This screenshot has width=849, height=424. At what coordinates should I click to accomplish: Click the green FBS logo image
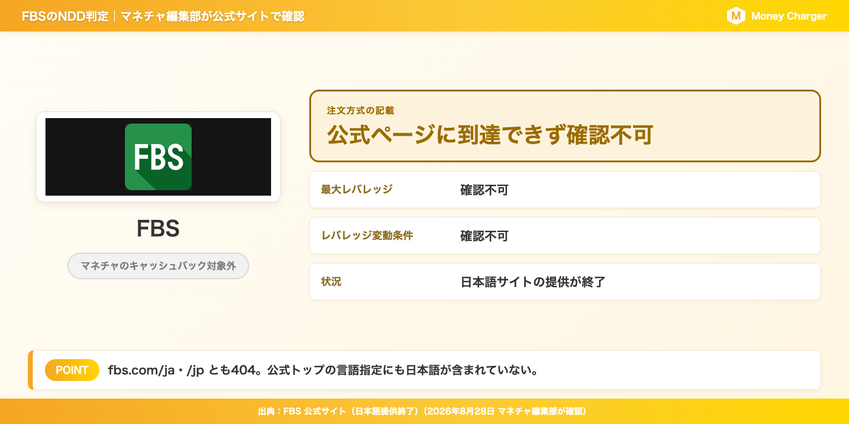point(158,157)
